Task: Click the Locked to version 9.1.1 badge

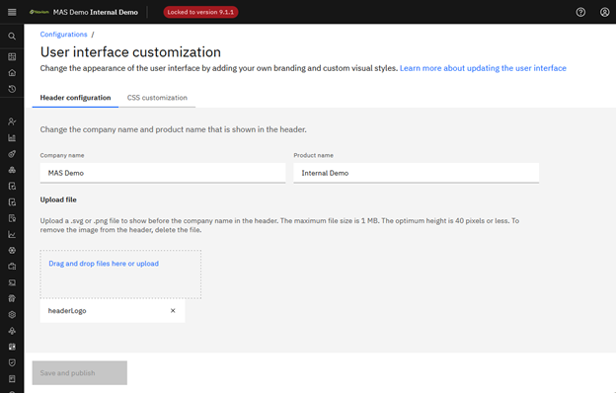Action: pyautogui.click(x=200, y=12)
